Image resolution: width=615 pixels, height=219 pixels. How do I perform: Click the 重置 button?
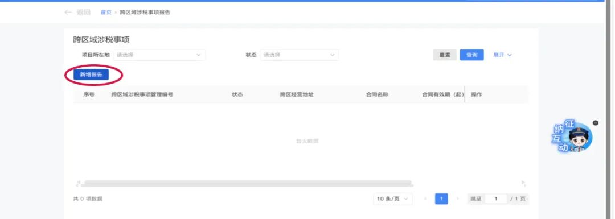tap(445, 55)
